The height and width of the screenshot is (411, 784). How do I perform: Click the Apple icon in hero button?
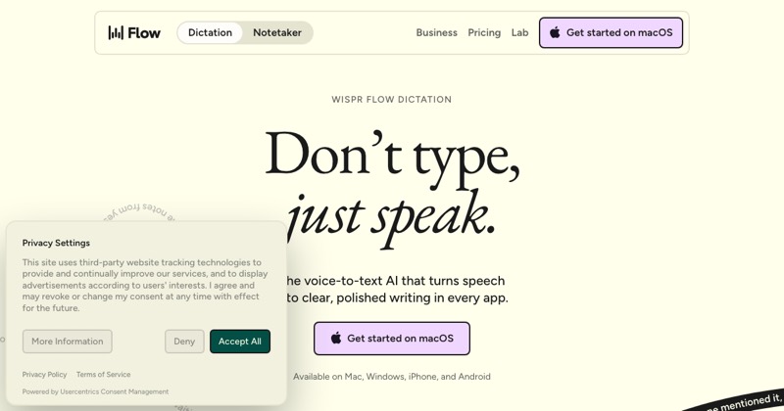336,338
